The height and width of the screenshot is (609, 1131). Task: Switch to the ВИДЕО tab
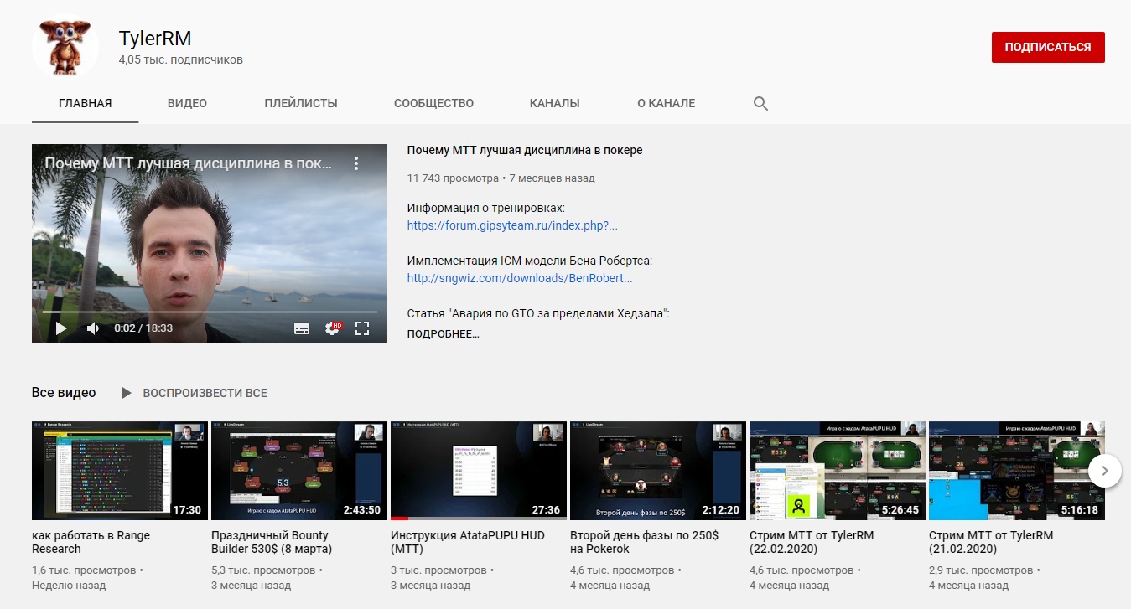[x=187, y=104]
